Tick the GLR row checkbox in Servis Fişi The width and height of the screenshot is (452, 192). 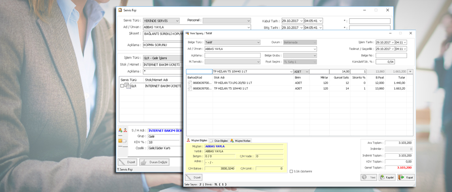[x=122, y=86]
